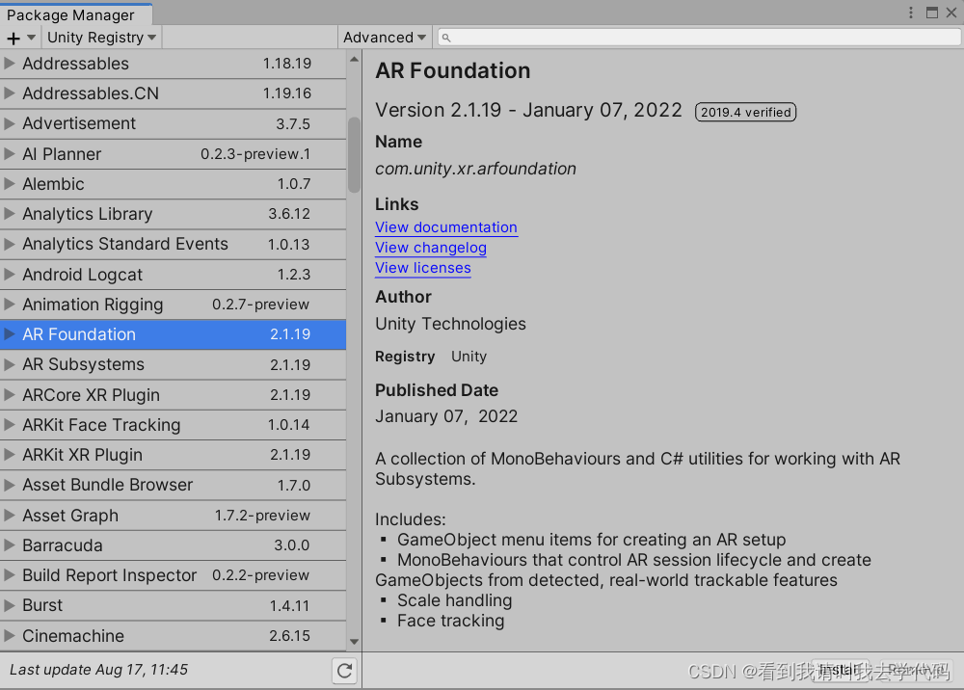
Task: Expand the Addressables.CN package arrow
Action: tap(10, 93)
